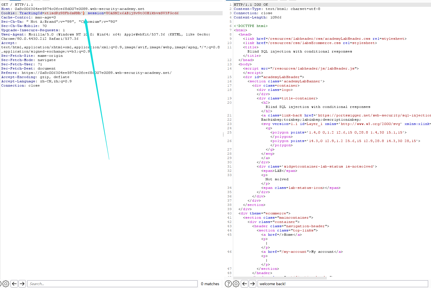Screen dimensions: 431x288
Task: Click the Accept-Language header line
Action: (x=36, y=81)
